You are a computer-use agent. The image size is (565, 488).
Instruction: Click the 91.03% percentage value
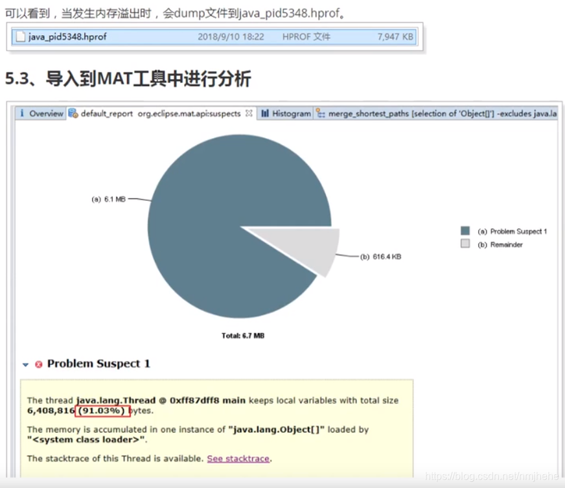[101, 410]
